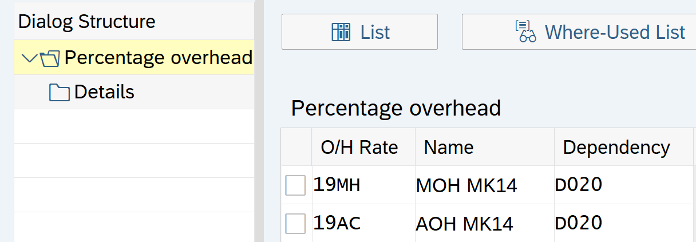Click the Dependency column header

pos(616,148)
